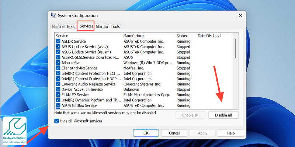
Task: Go to the Startup tab
Action: (102, 26)
